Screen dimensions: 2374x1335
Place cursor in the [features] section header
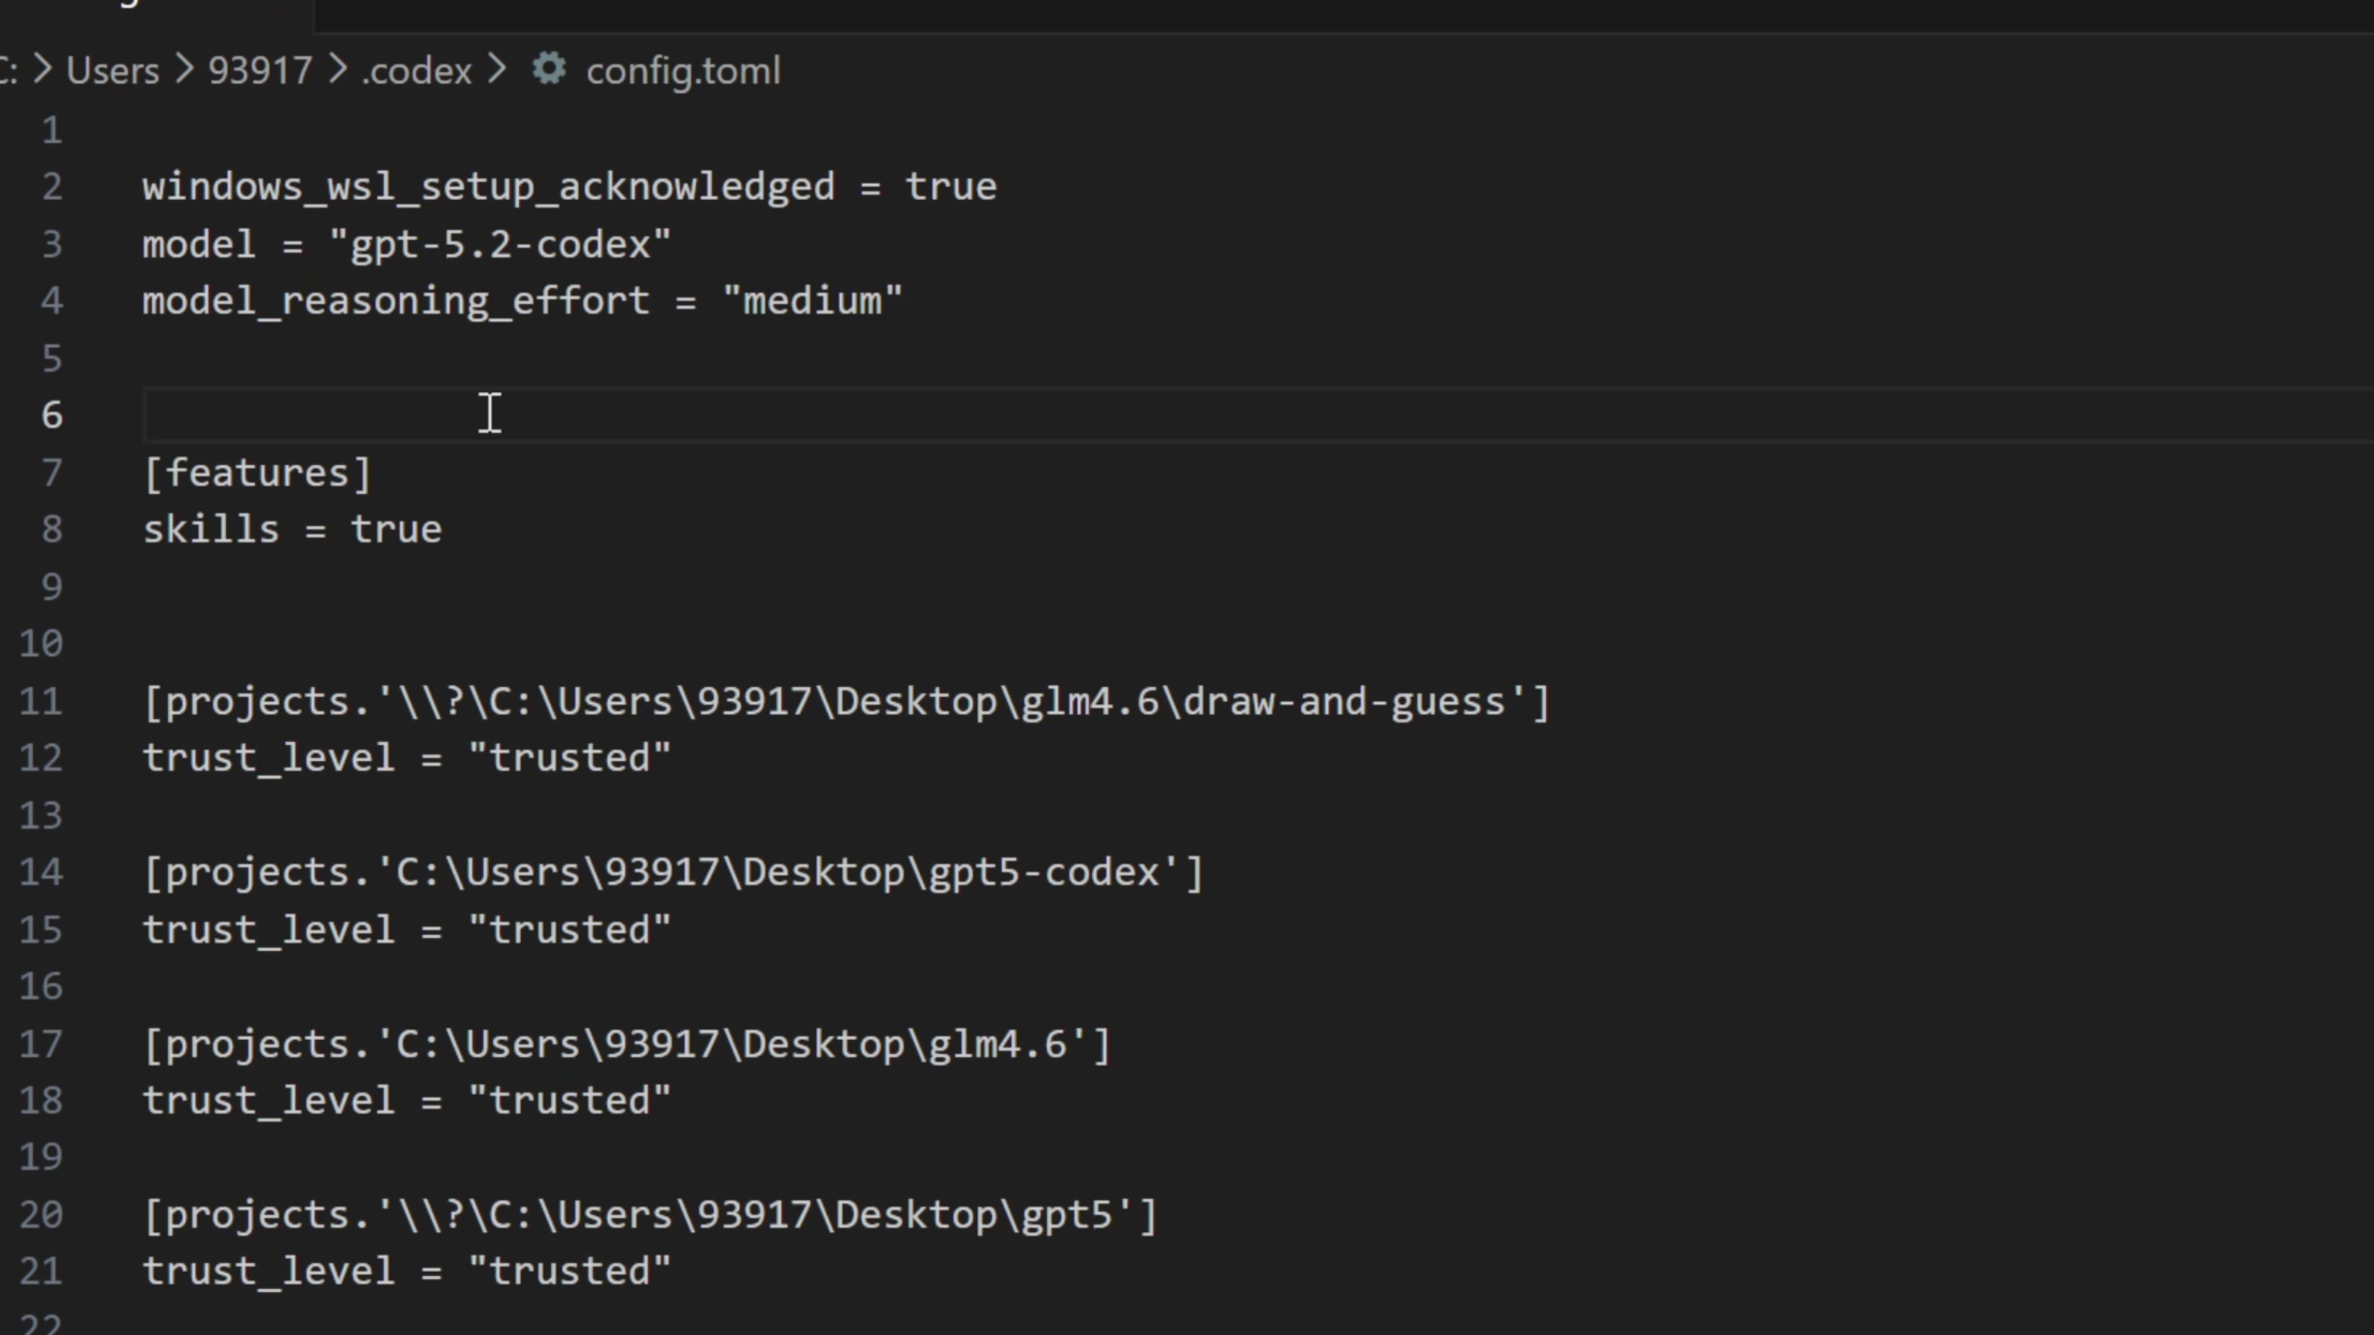(257, 473)
